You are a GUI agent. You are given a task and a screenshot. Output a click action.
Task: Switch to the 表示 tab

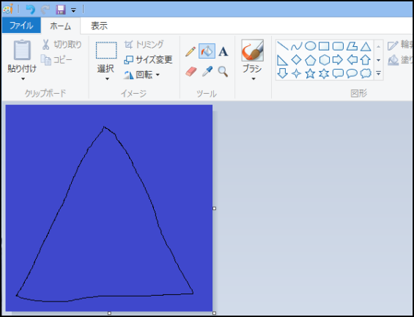coord(99,26)
